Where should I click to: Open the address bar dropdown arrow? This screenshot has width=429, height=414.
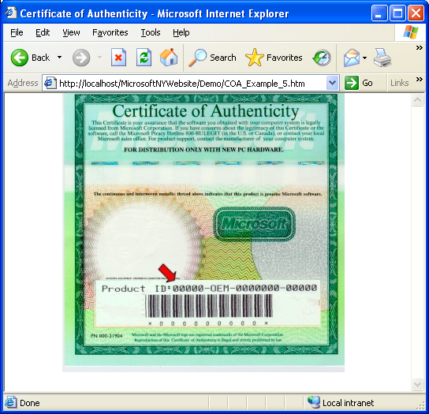point(333,83)
